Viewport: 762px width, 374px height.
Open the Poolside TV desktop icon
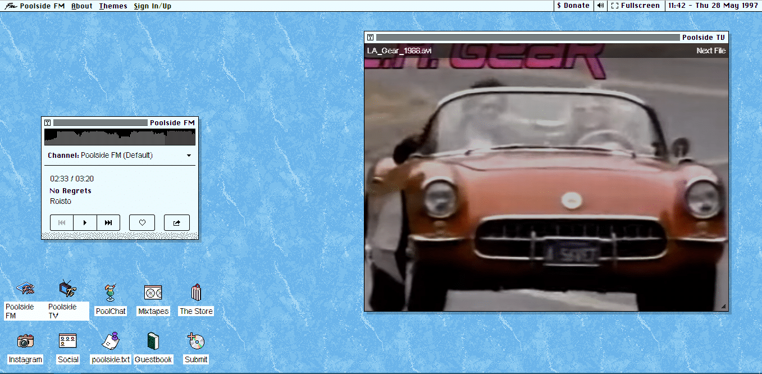68,290
